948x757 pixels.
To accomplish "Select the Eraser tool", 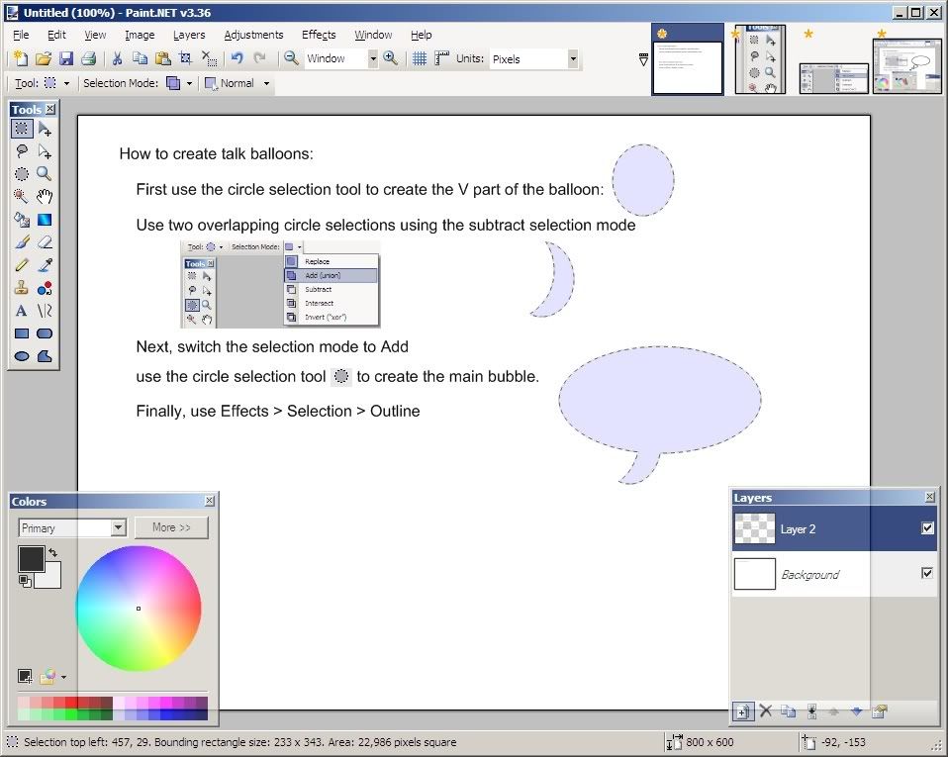I will click(45, 242).
